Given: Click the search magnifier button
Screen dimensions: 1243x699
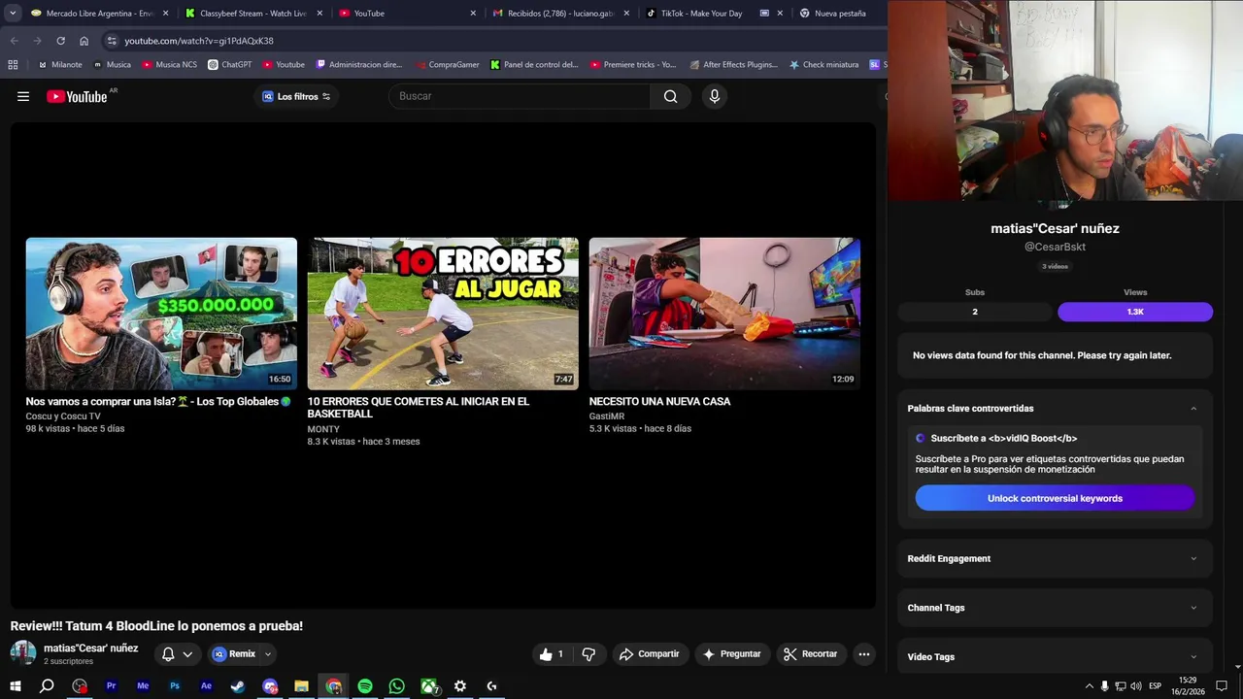Looking at the screenshot, I should pyautogui.click(x=670, y=96).
